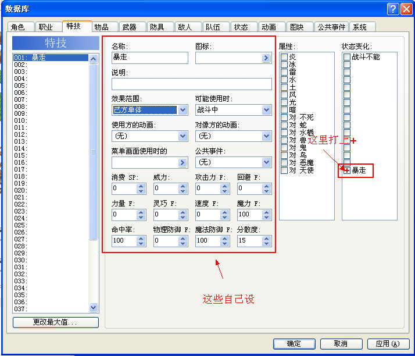Select skill entry 037 in list
Image resolution: width=415 pixels, height=356 pixels.
51,309
